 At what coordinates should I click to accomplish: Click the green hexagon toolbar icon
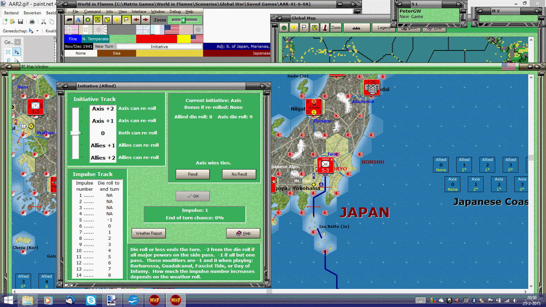click(88, 20)
